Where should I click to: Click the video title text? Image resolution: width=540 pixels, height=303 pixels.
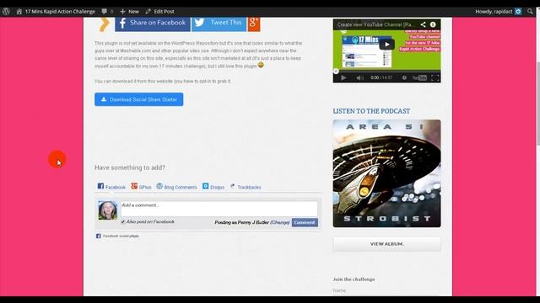point(375,24)
